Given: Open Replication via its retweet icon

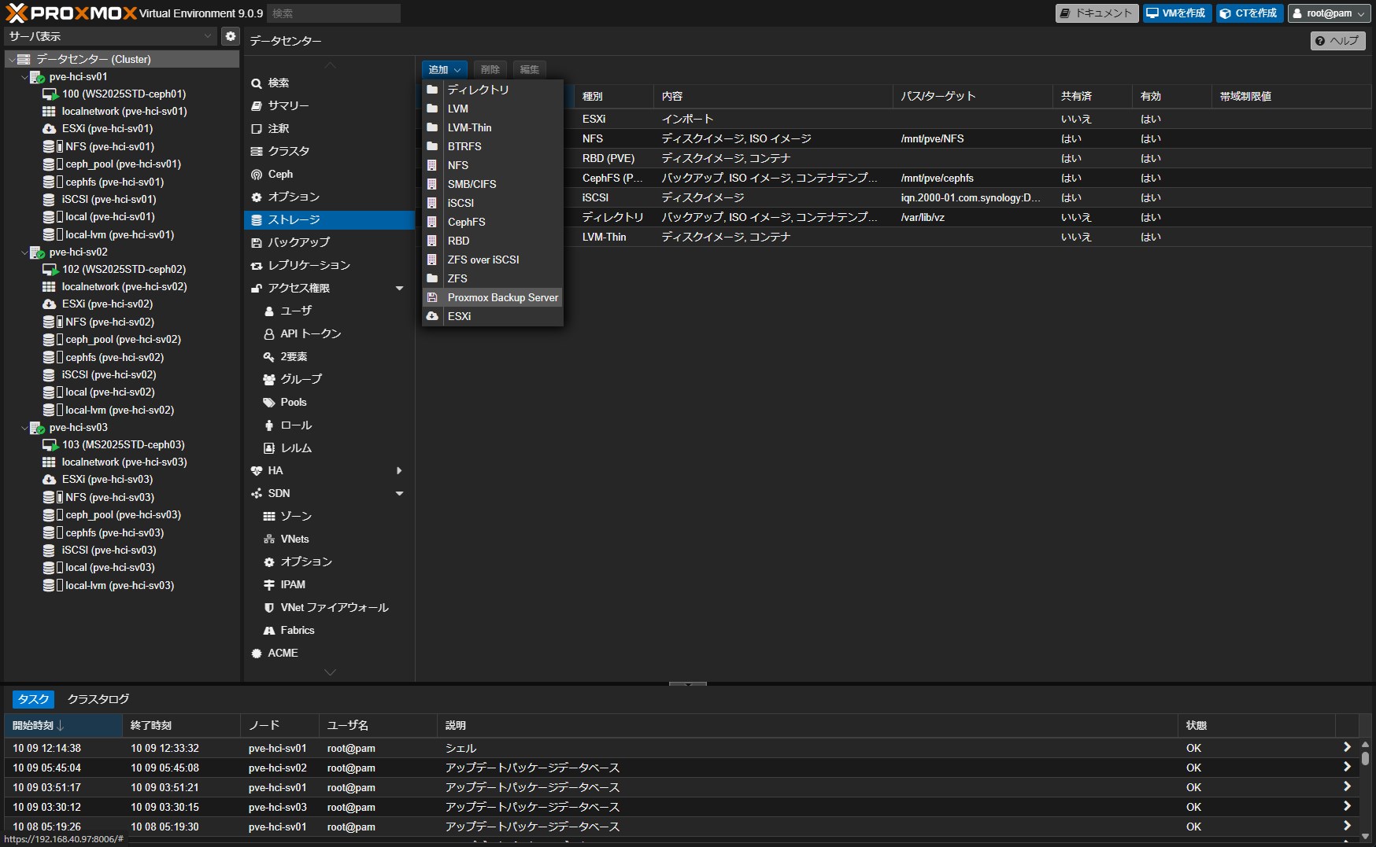Looking at the screenshot, I should tap(257, 266).
